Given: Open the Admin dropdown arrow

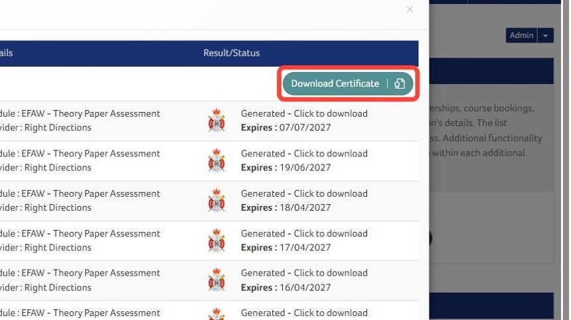Looking at the screenshot, I should click(546, 35).
